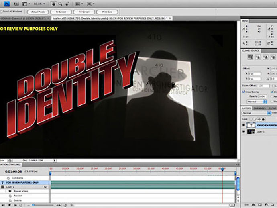The width and height of the screenshot is (277, 208).
Task: Select the Zoom magnifier tool
Action: click(x=60, y=4)
